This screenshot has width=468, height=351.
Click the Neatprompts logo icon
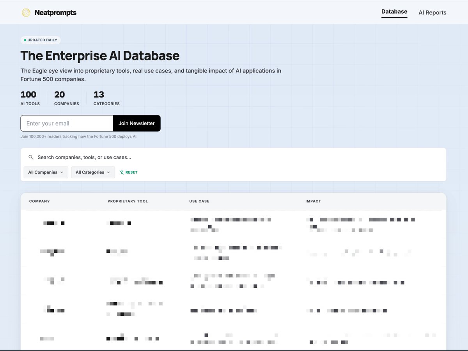click(x=26, y=12)
